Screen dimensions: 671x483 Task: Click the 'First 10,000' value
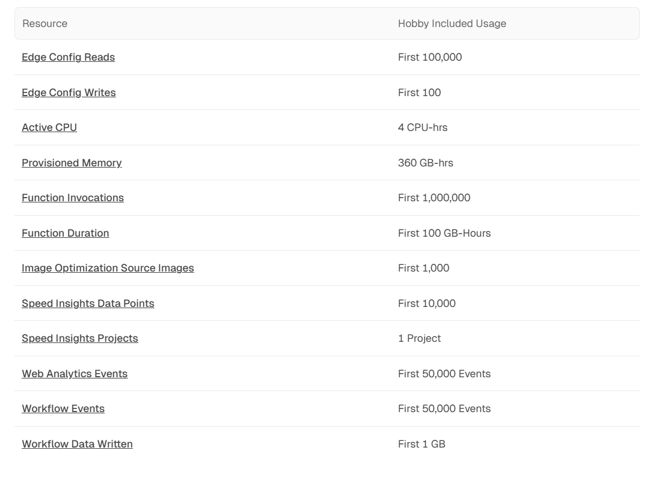427,303
